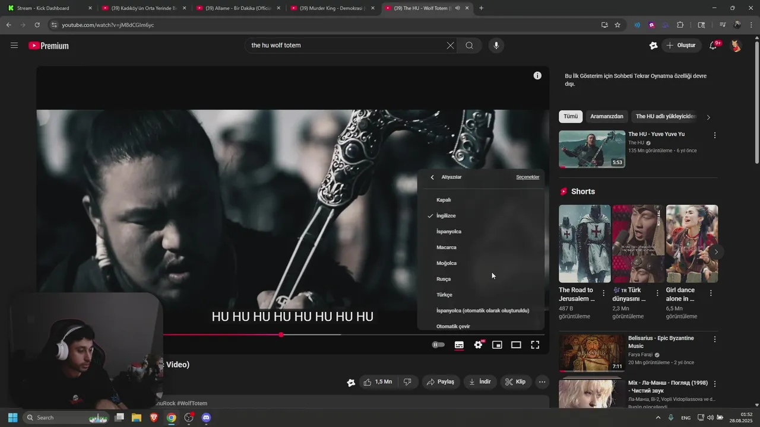Open the Girl dance alone short thumbnail

coord(692,244)
